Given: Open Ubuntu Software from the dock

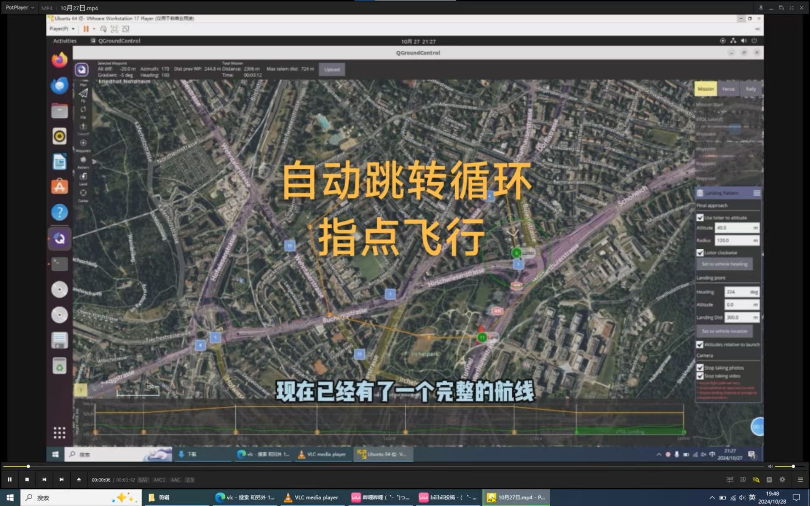Looking at the screenshot, I should 59,187.
